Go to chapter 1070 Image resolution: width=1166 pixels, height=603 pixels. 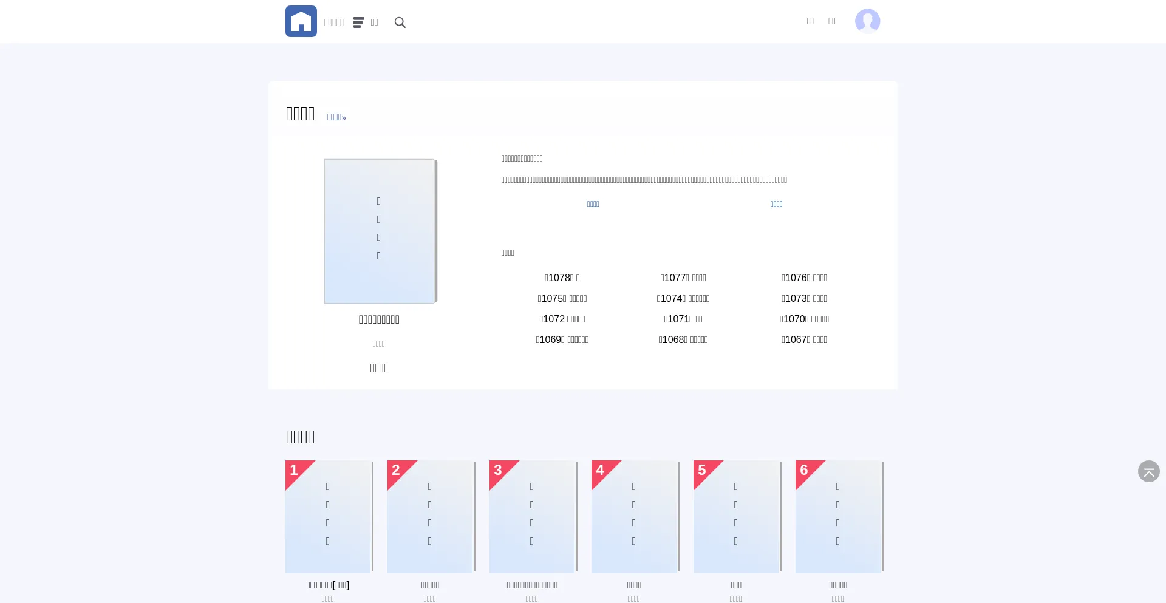click(x=804, y=319)
